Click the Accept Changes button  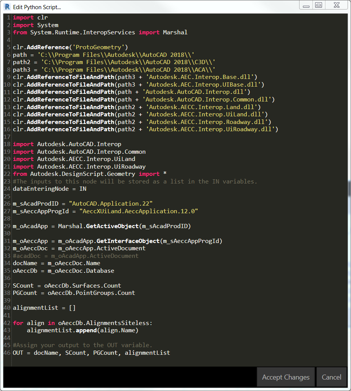(x=285, y=377)
